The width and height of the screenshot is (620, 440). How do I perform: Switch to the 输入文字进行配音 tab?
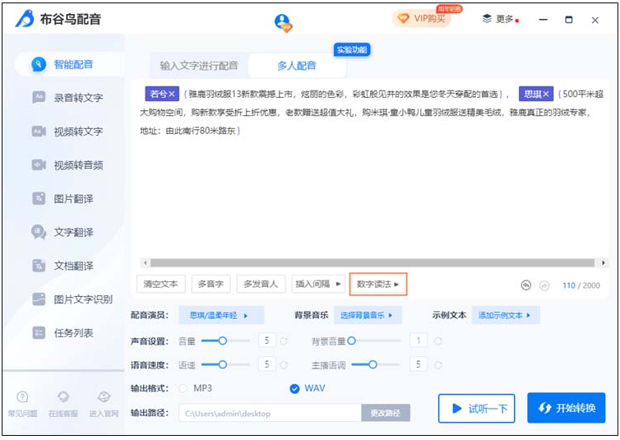pyautogui.click(x=199, y=65)
